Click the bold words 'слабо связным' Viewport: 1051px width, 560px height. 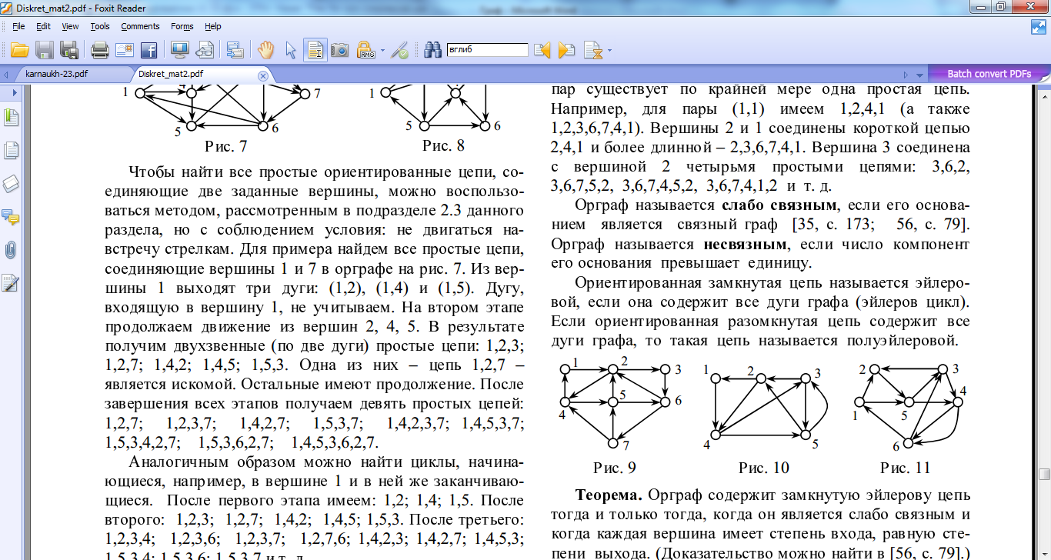779,205
